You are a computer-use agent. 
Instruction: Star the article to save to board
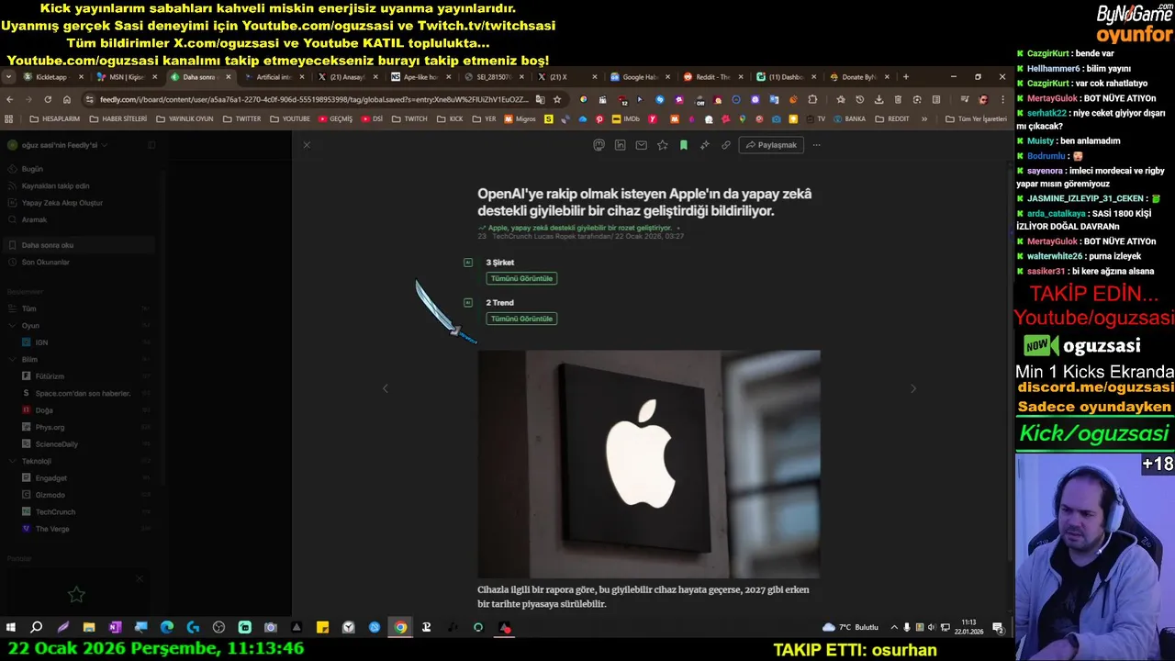coord(663,145)
